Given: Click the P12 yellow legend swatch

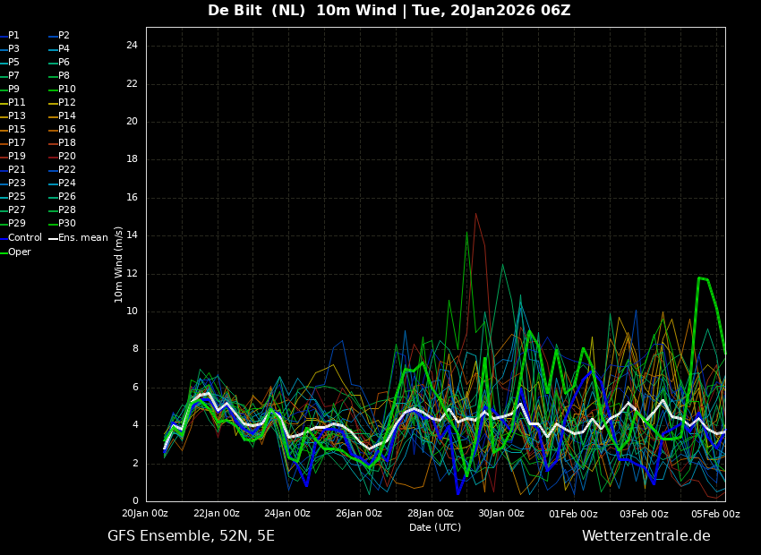Looking at the screenshot, I should [x=54, y=103].
